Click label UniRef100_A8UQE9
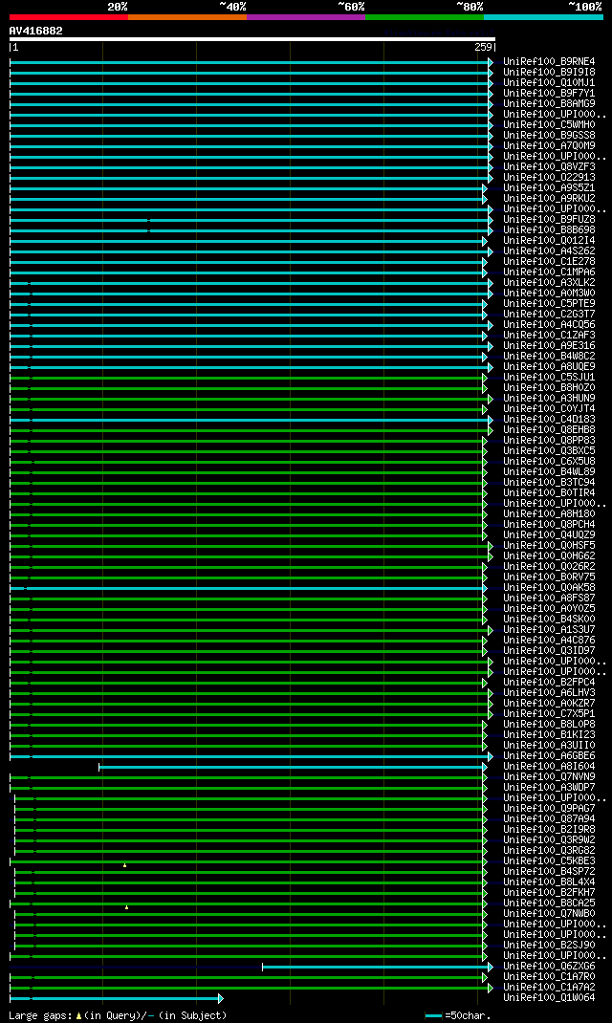Screen dimensions: 612x1023 tap(549, 367)
